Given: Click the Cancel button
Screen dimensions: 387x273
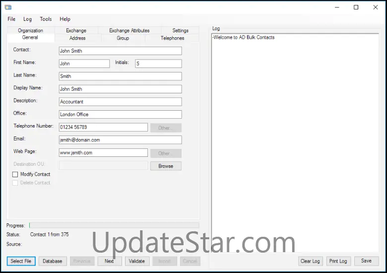Looking at the screenshot, I should (x=190, y=261).
